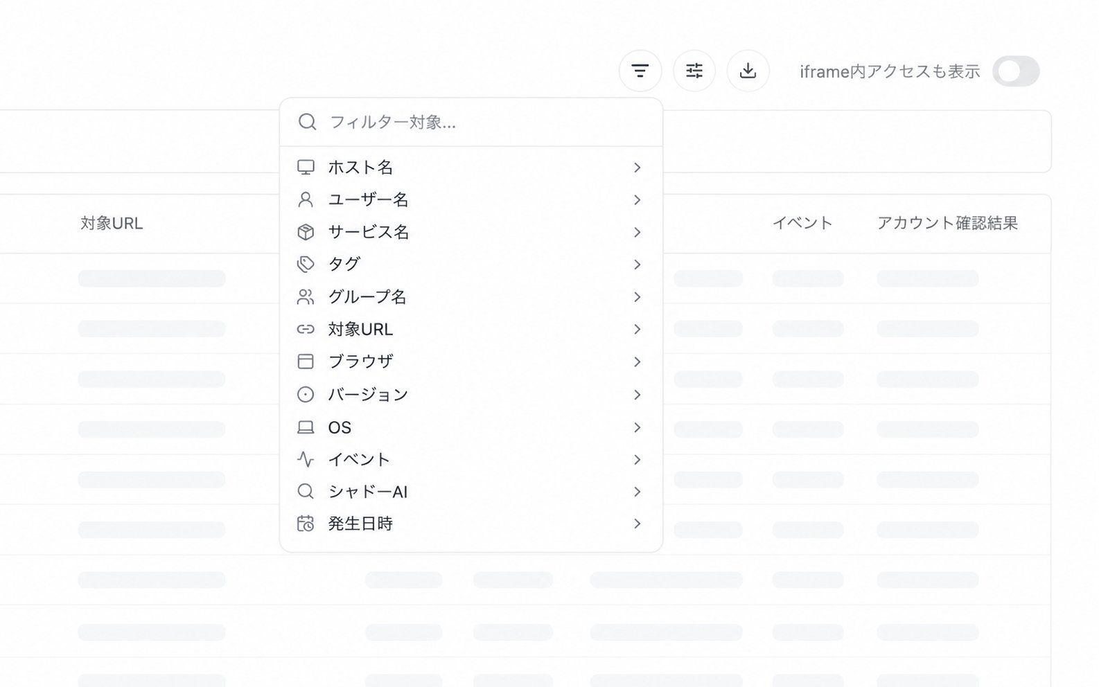Click the イベント table column header
The image size is (1099, 687).
click(802, 223)
